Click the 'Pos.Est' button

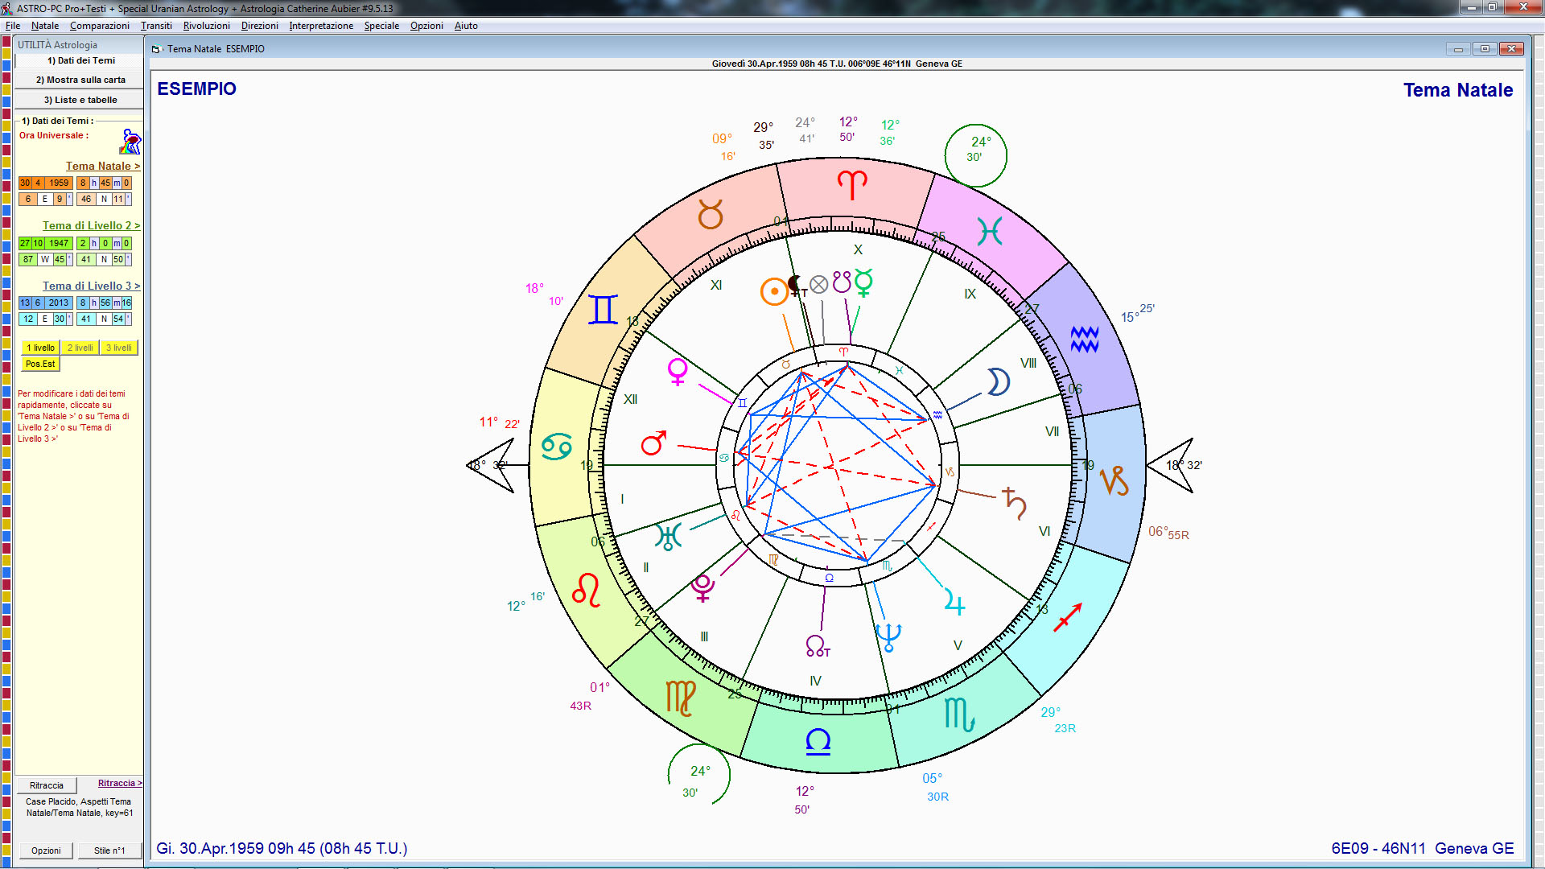click(x=40, y=364)
